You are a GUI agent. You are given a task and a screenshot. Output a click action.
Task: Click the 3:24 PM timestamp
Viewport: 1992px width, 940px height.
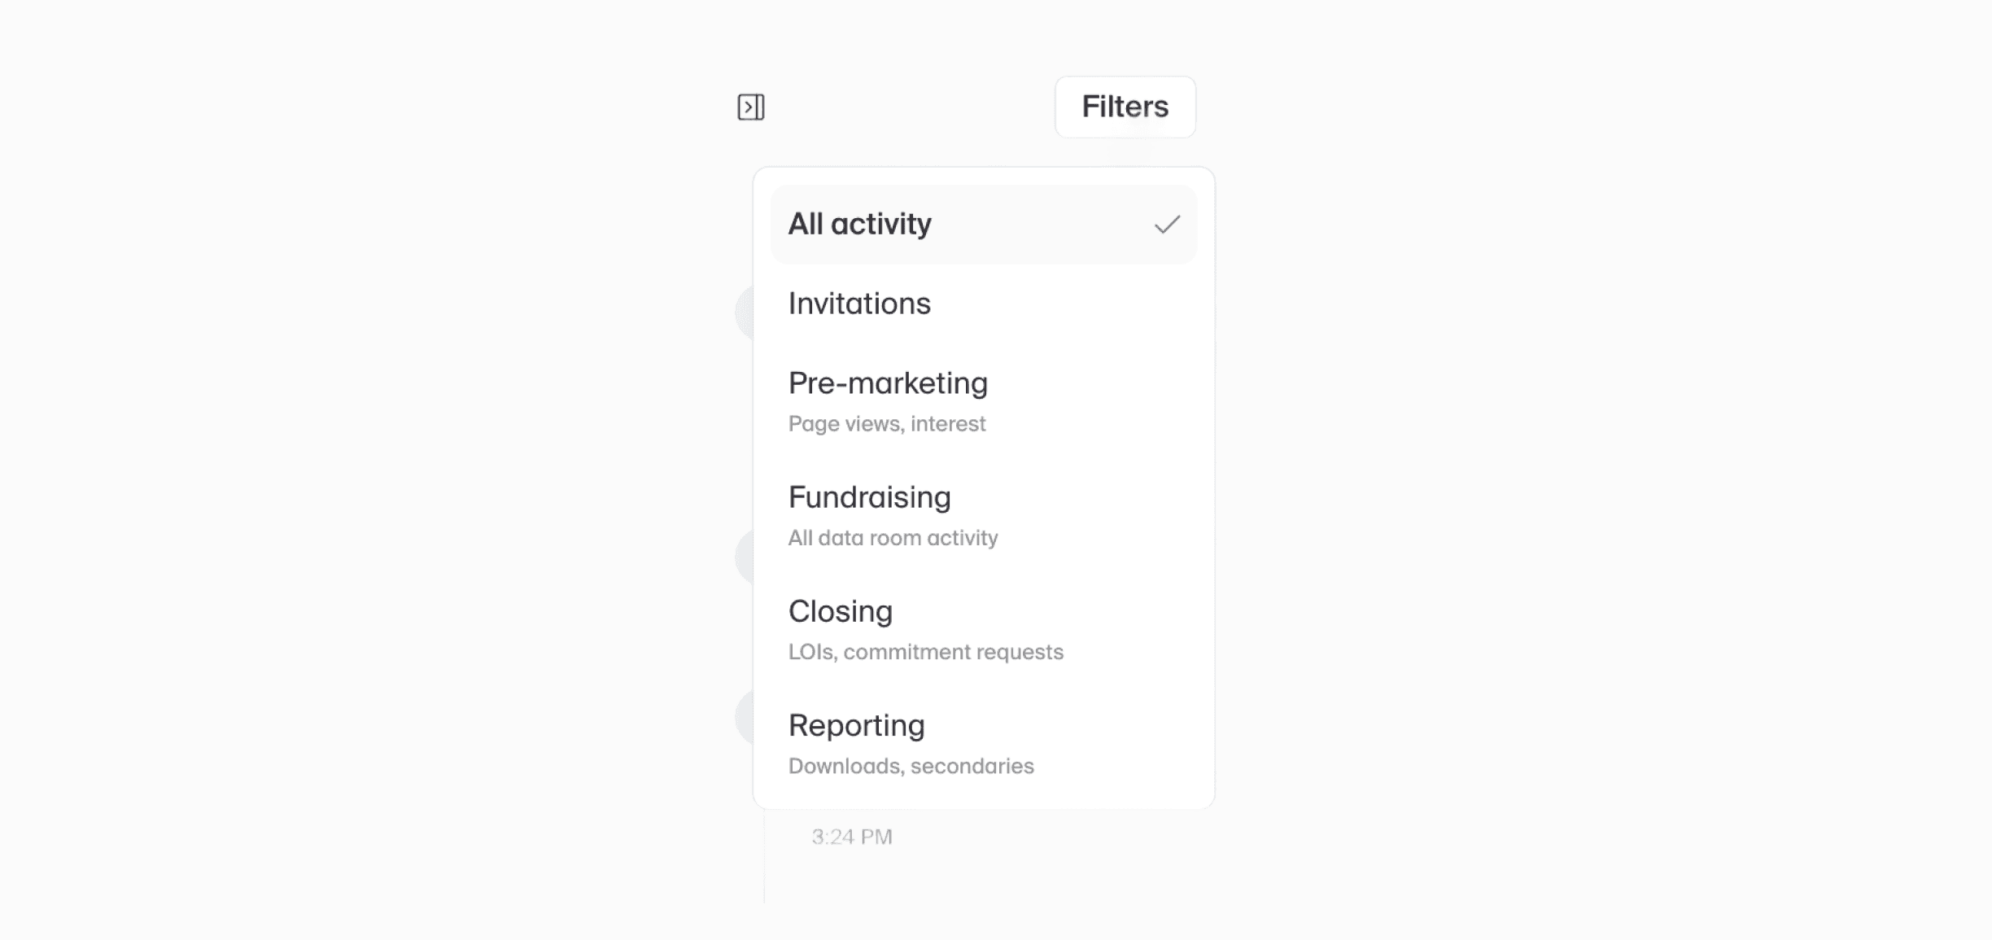(852, 837)
